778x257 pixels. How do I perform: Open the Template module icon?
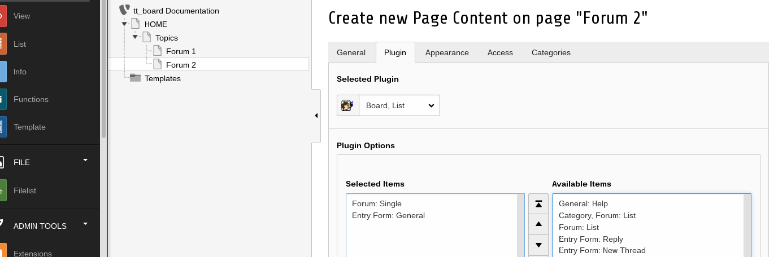click(x=3, y=127)
